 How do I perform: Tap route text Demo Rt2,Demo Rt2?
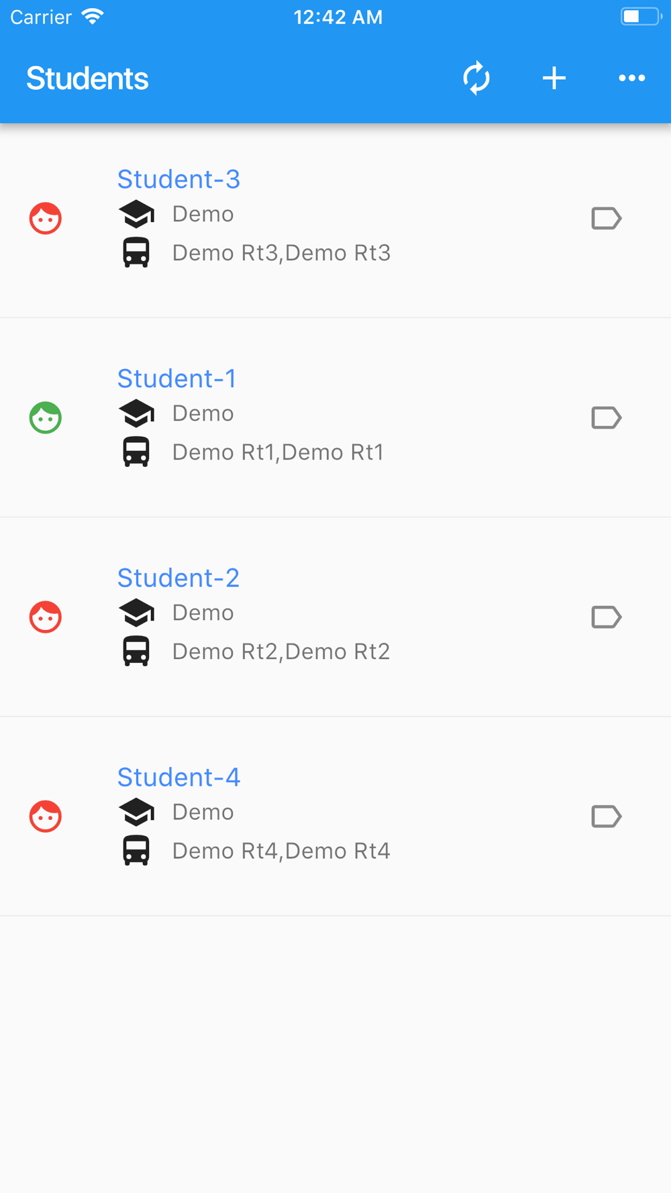281,652
